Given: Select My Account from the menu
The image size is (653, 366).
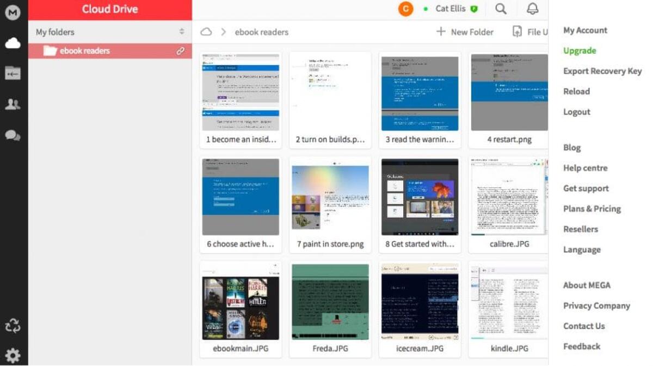Looking at the screenshot, I should point(585,30).
